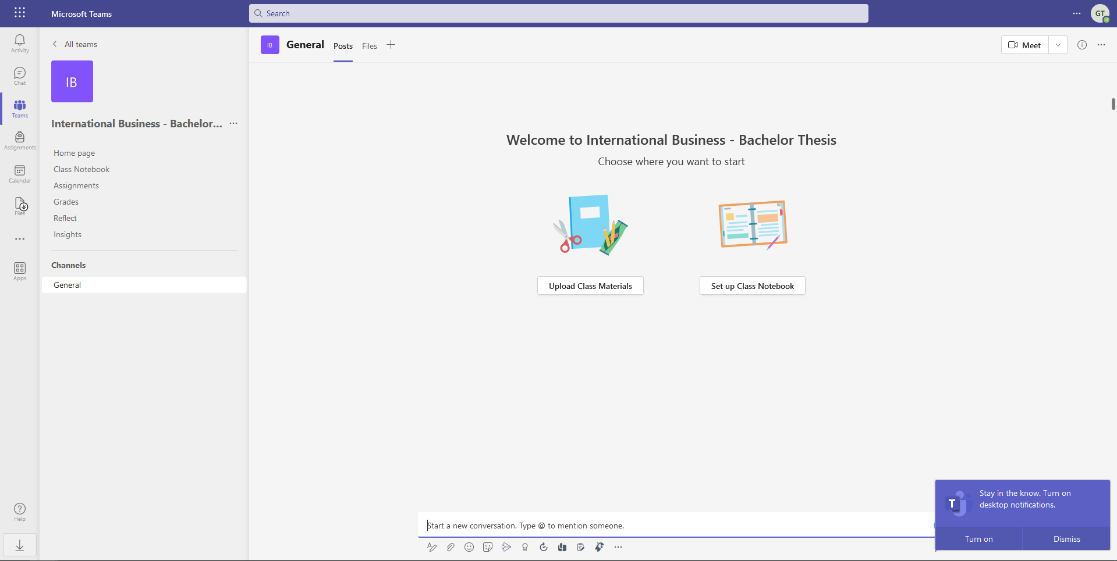Screen dimensions: 1117x561
Task: Open the Chat section
Action: click(20, 76)
